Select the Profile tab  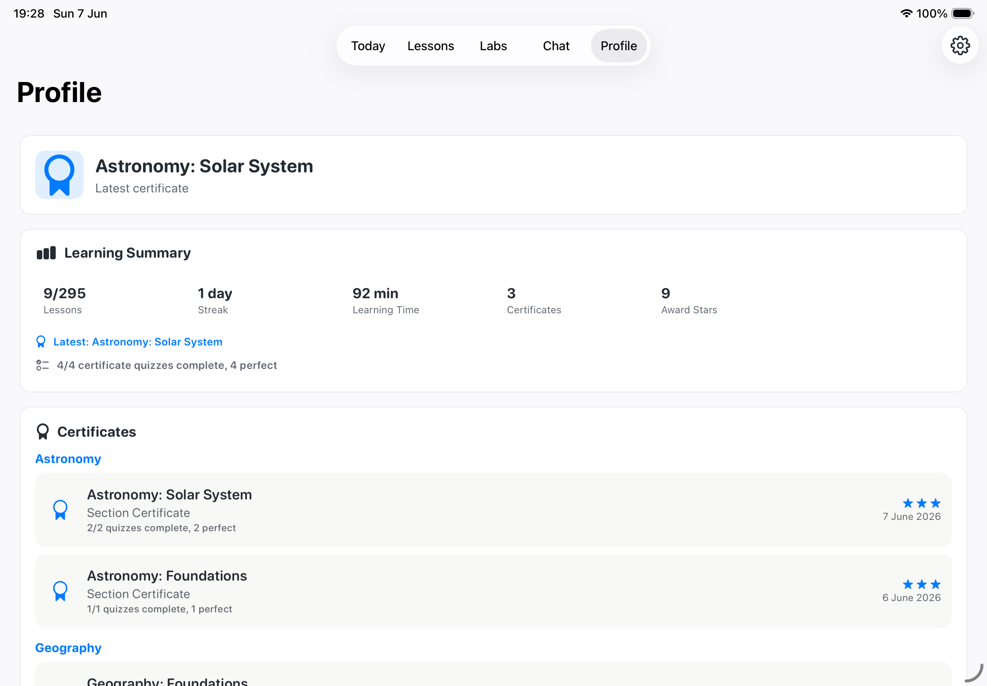click(619, 46)
